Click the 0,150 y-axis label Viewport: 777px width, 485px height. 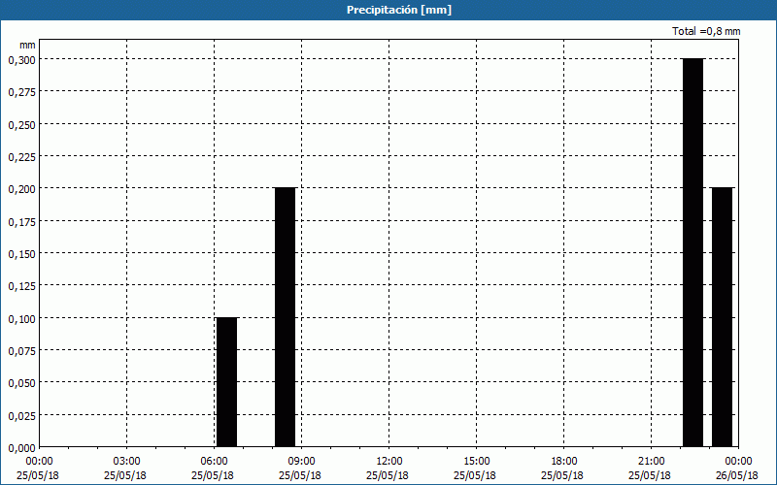point(21,254)
